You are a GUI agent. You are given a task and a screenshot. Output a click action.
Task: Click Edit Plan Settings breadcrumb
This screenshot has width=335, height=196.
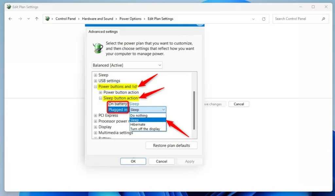click(160, 19)
